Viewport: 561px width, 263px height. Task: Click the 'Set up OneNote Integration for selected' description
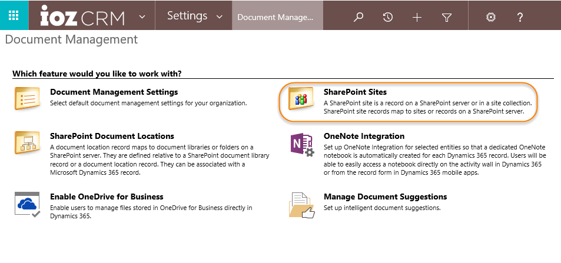(x=434, y=159)
